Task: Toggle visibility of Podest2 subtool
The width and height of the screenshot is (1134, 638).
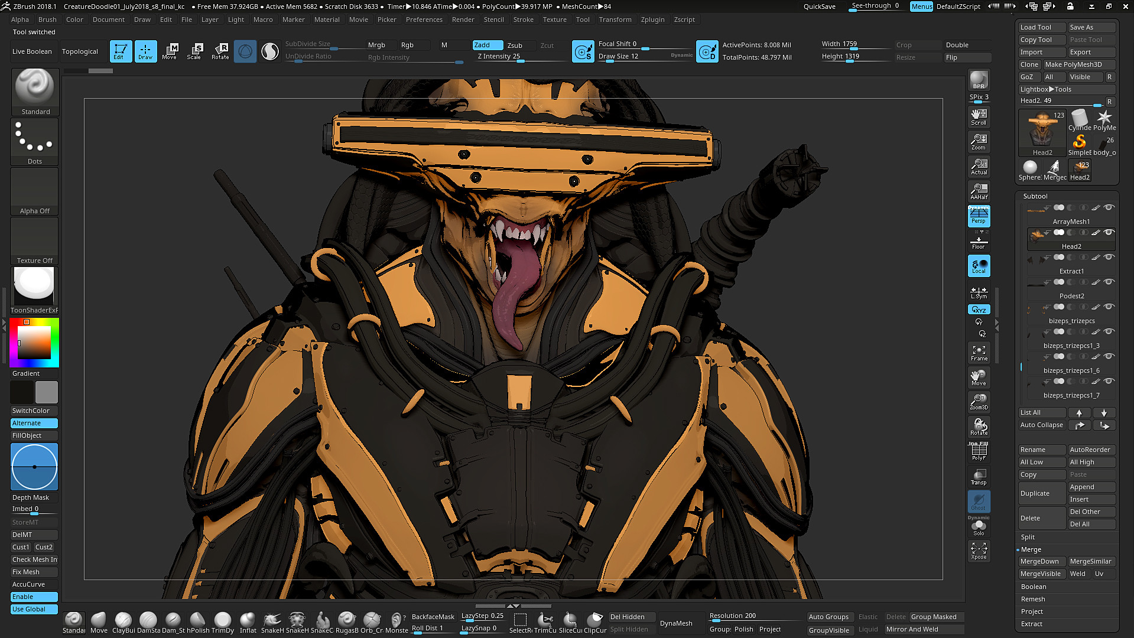Action: coord(1109,282)
